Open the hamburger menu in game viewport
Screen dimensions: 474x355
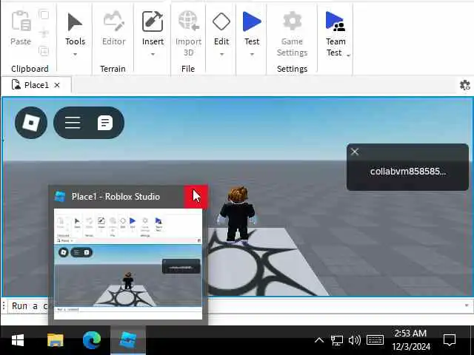point(73,123)
